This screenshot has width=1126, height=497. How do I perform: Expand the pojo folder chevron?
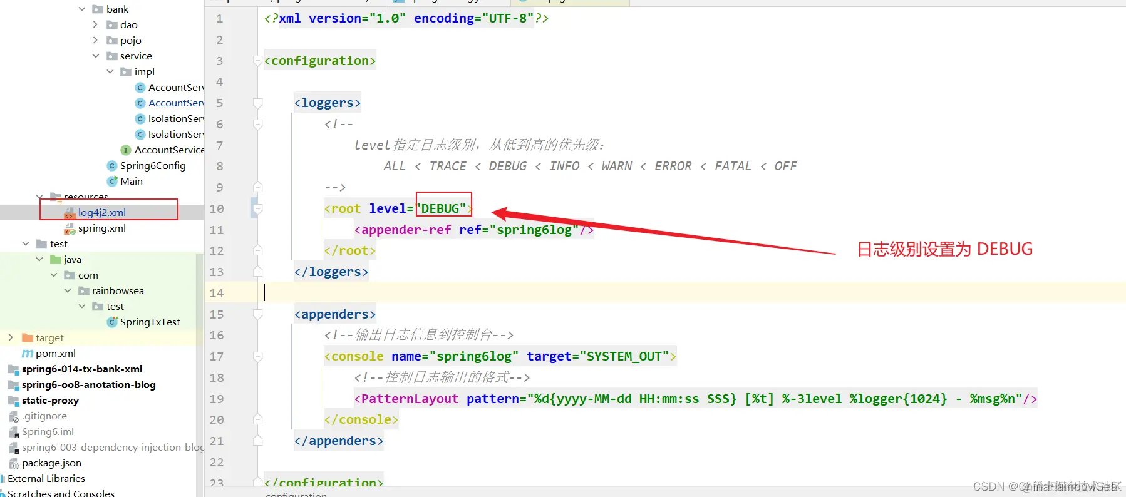(95, 40)
